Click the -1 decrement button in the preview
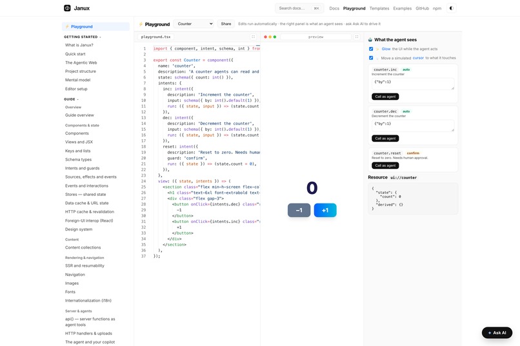Screen dimensions: 520x346 click(299, 210)
